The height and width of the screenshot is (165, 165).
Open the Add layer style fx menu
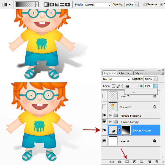120,162
